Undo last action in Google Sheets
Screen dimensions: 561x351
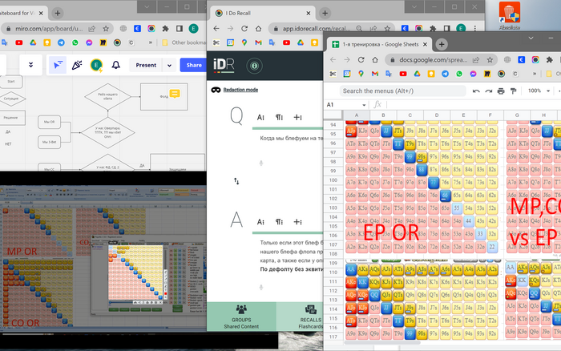coord(476,91)
